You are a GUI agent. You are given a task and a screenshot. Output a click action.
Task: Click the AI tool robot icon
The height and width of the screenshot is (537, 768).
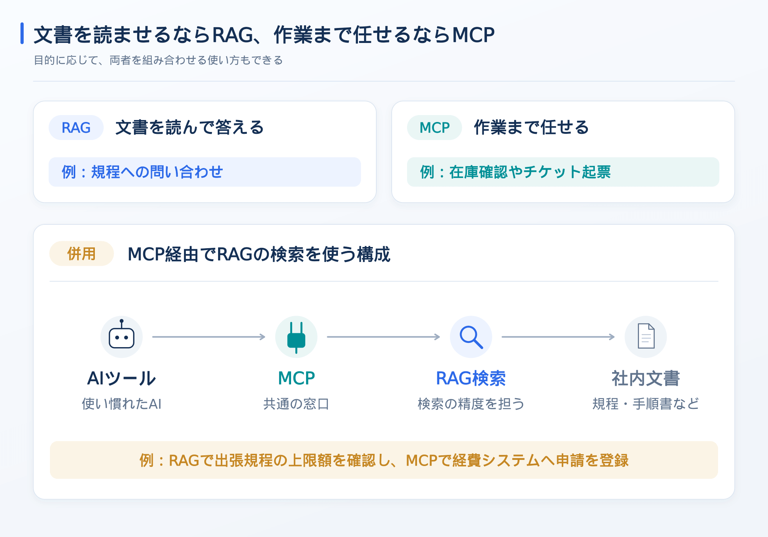[121, 337]
